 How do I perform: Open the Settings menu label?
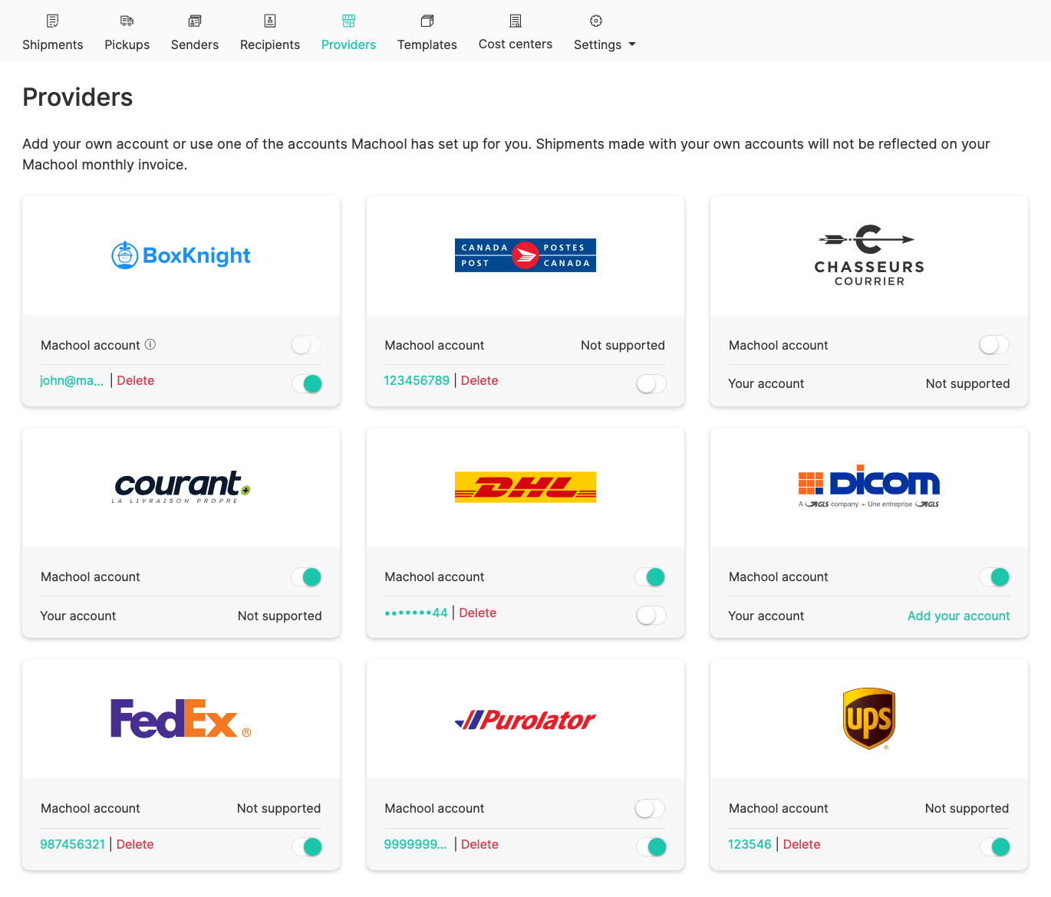(598, 44)
